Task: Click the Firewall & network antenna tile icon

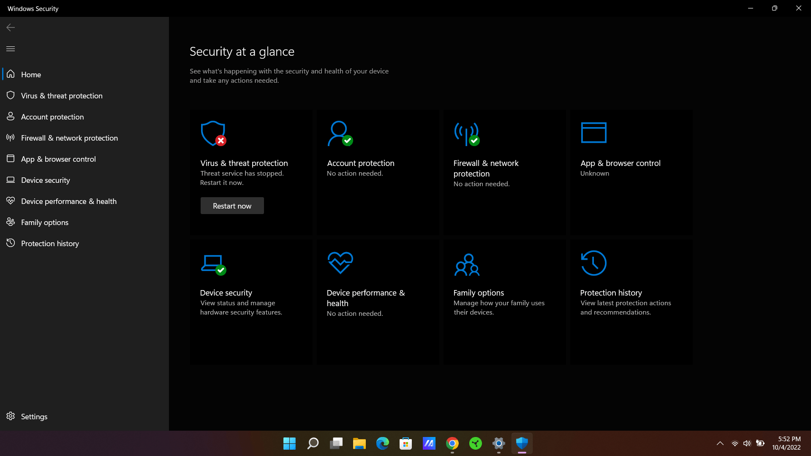Action: [x=466, y=133]
